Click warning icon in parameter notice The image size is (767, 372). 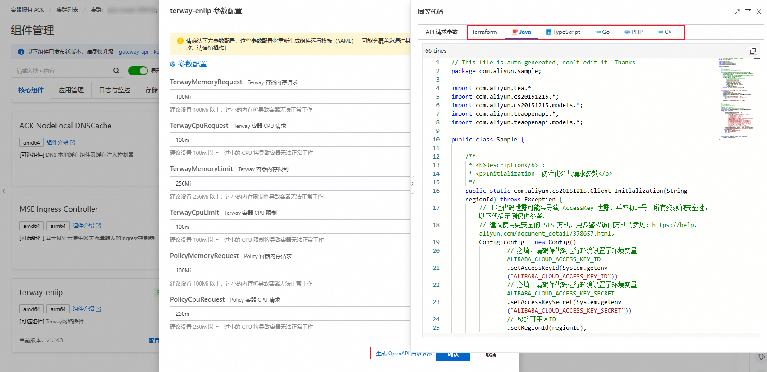(x=180, y=41)
